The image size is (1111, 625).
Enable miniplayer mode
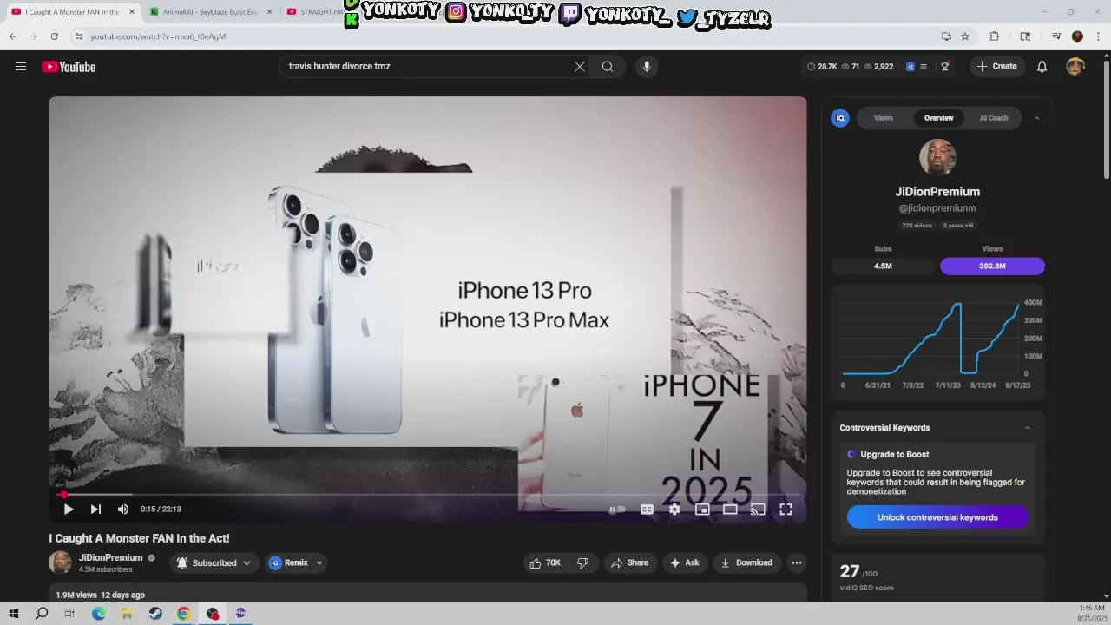pyautogui.click(x=702, y=510)
